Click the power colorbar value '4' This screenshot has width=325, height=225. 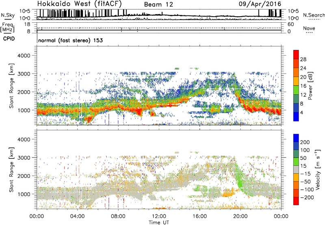(301, 112)
